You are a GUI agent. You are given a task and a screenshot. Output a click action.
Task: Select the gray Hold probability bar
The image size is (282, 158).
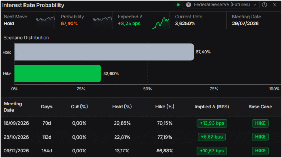pyautogui.click(x=104, y=52)
